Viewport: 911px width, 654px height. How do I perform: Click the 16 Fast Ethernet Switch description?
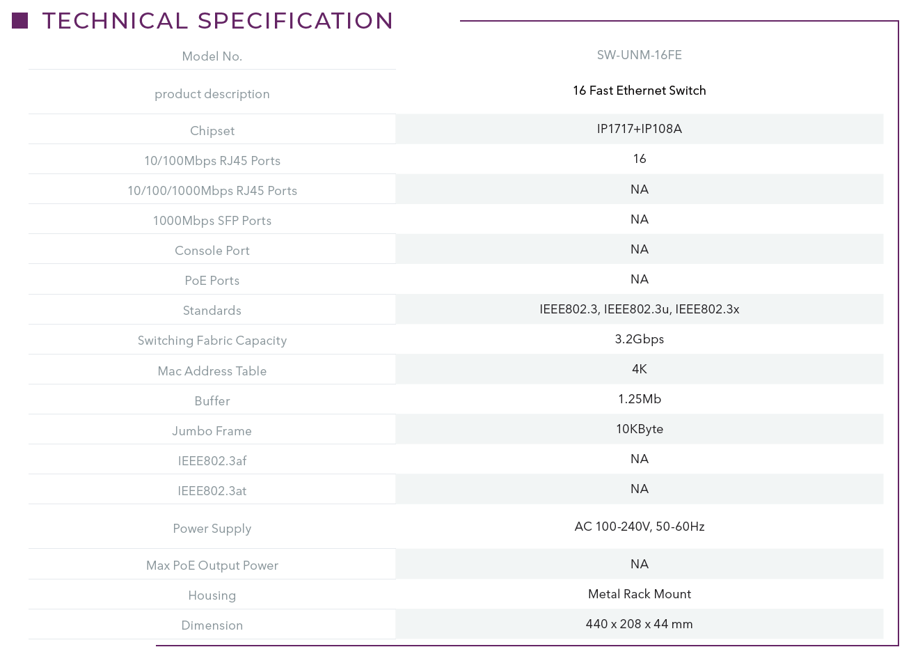[639, 91]
